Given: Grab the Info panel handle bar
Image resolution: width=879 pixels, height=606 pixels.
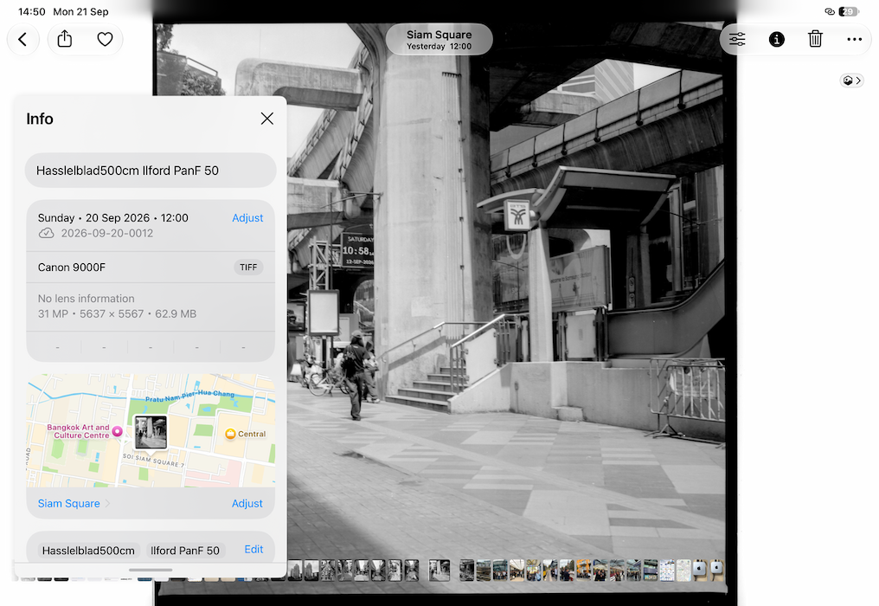Looking at the screenshot, I should pyautogui.click(x=151, y=570).
